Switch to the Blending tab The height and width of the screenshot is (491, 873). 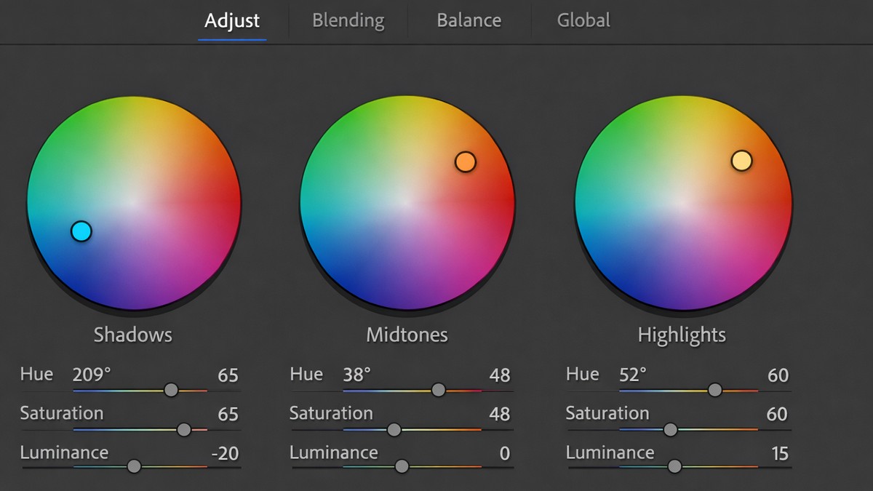(348, 20)
